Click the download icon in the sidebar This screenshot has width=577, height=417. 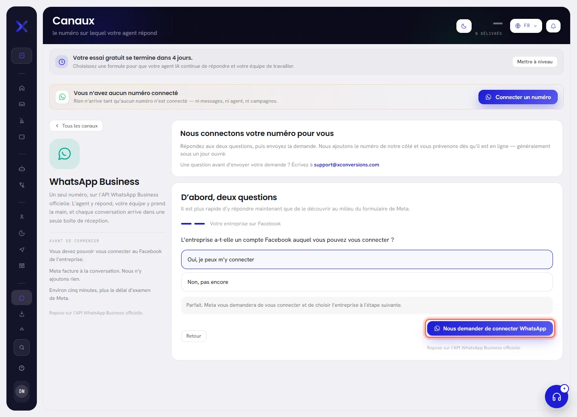coord(22,314)
